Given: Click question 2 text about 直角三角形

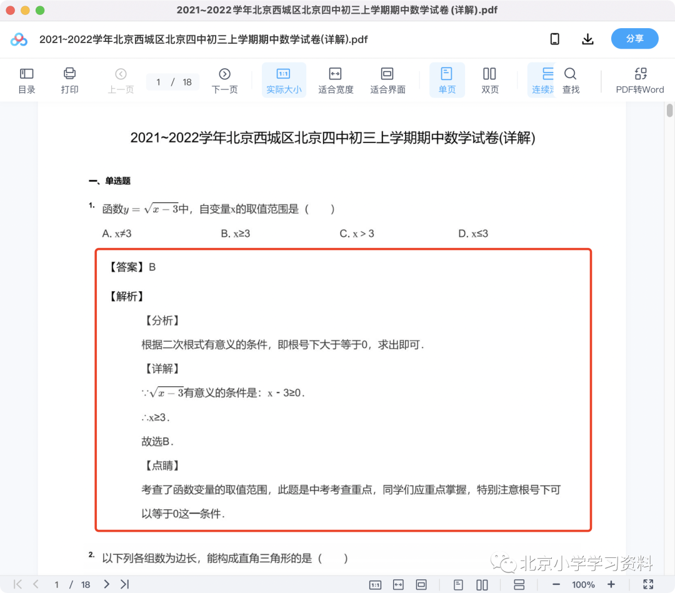Looking at the screenshot, I should (x=224, y=558).
